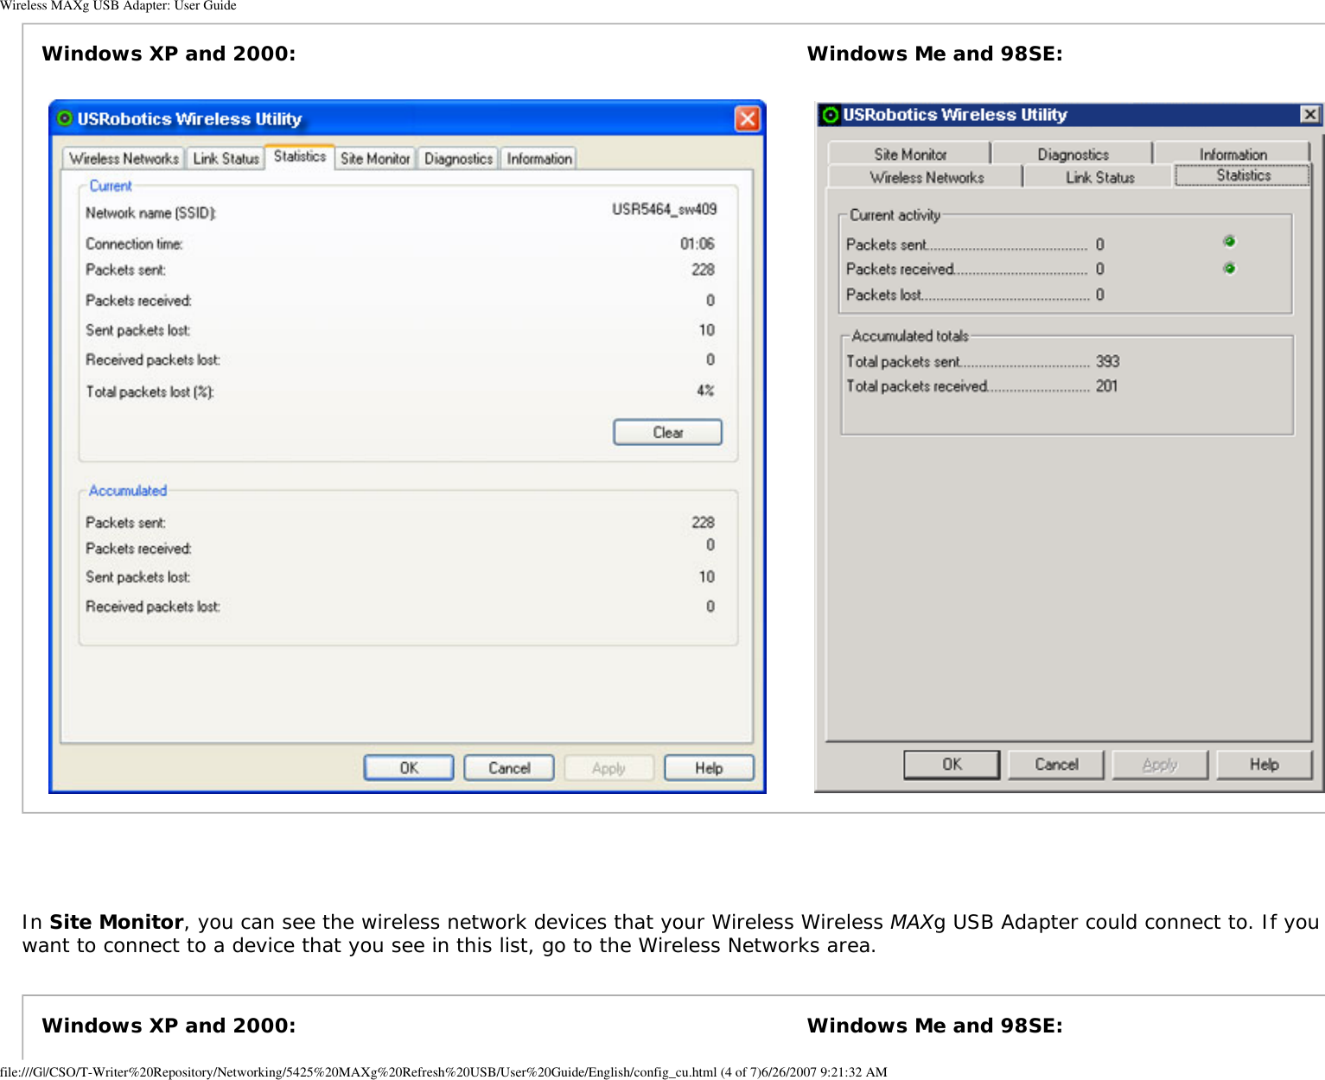Click OK in the XP utility window
1325x1080 pixels.
[x=409, y=767]
